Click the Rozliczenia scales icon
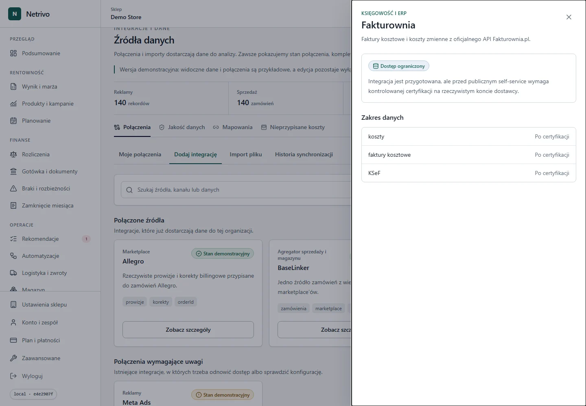Viewport: 586px width, 406px height. click(13, 154)
